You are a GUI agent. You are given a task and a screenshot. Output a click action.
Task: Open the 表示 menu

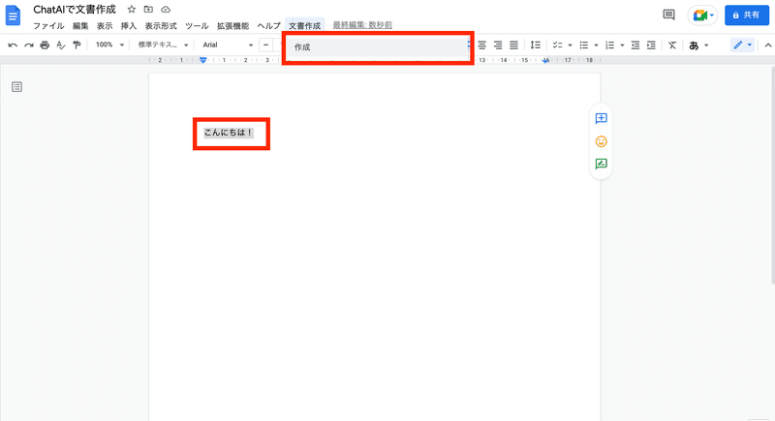105,26
